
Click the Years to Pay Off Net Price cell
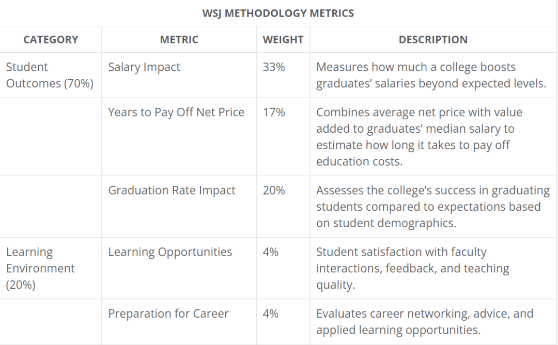click(176, 113)
